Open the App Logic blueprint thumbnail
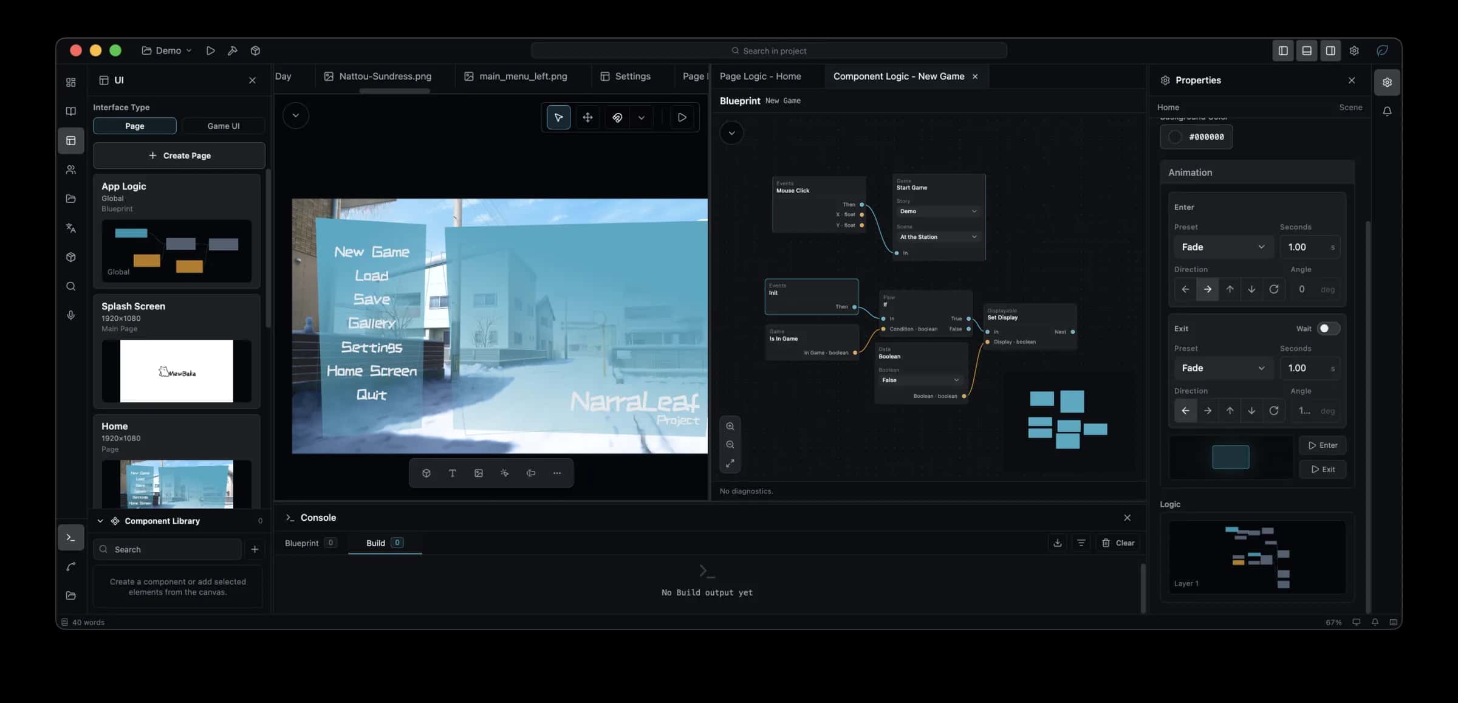Viewport: 1458px width, 703px height. point(177,250)
